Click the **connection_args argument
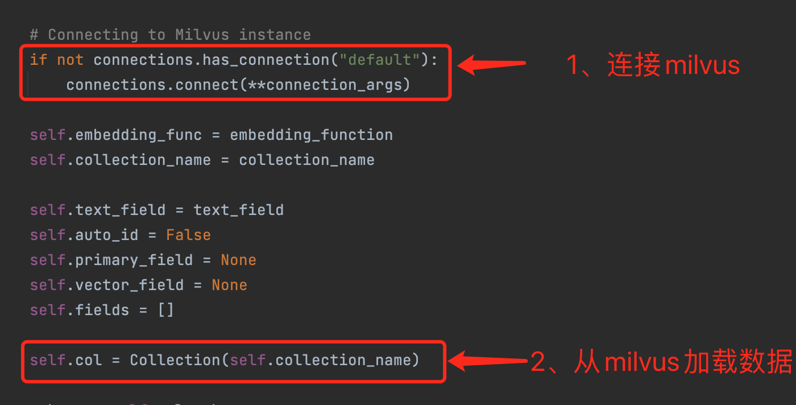The width and height of the screenshot is (796, 405). point(328,85)
